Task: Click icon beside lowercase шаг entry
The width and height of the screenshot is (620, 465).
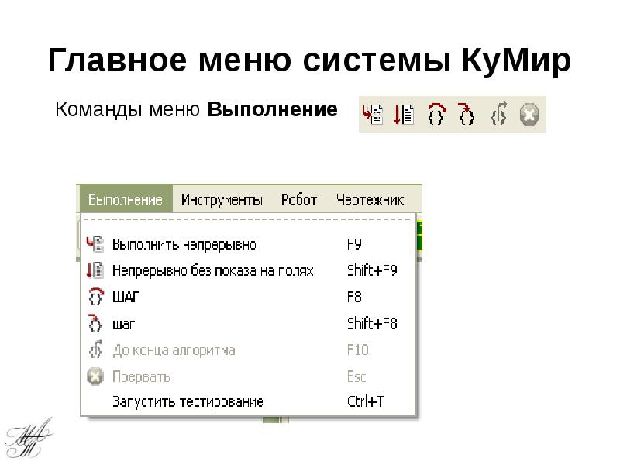Action: tap(95, 322)
